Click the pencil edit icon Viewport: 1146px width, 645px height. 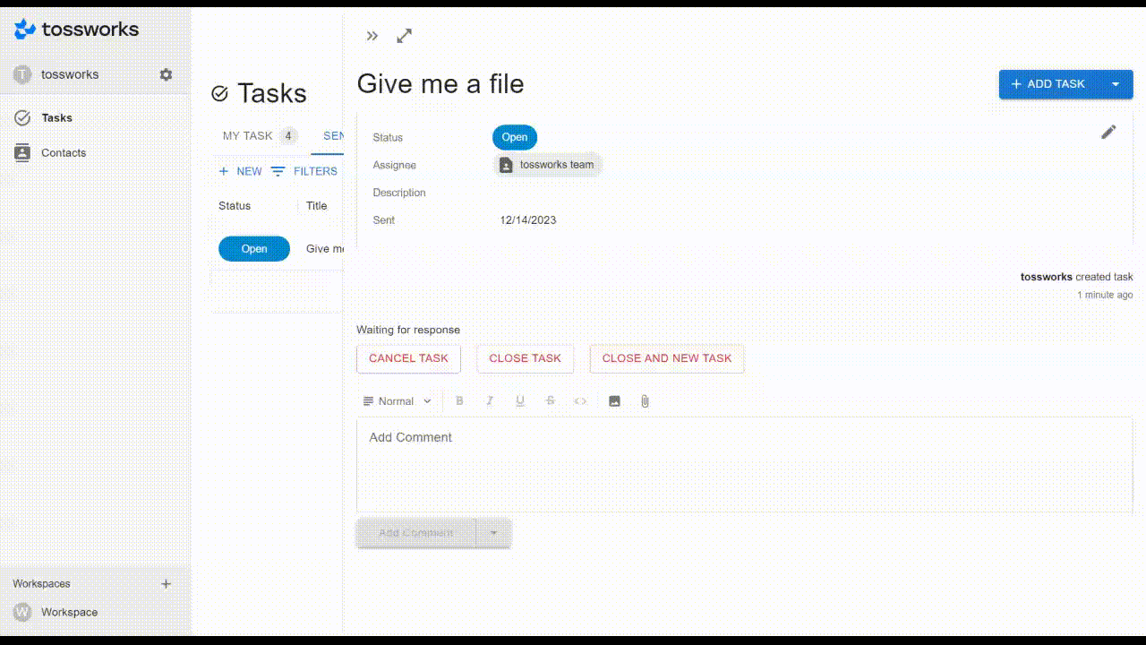click(x=1108, y=133)
